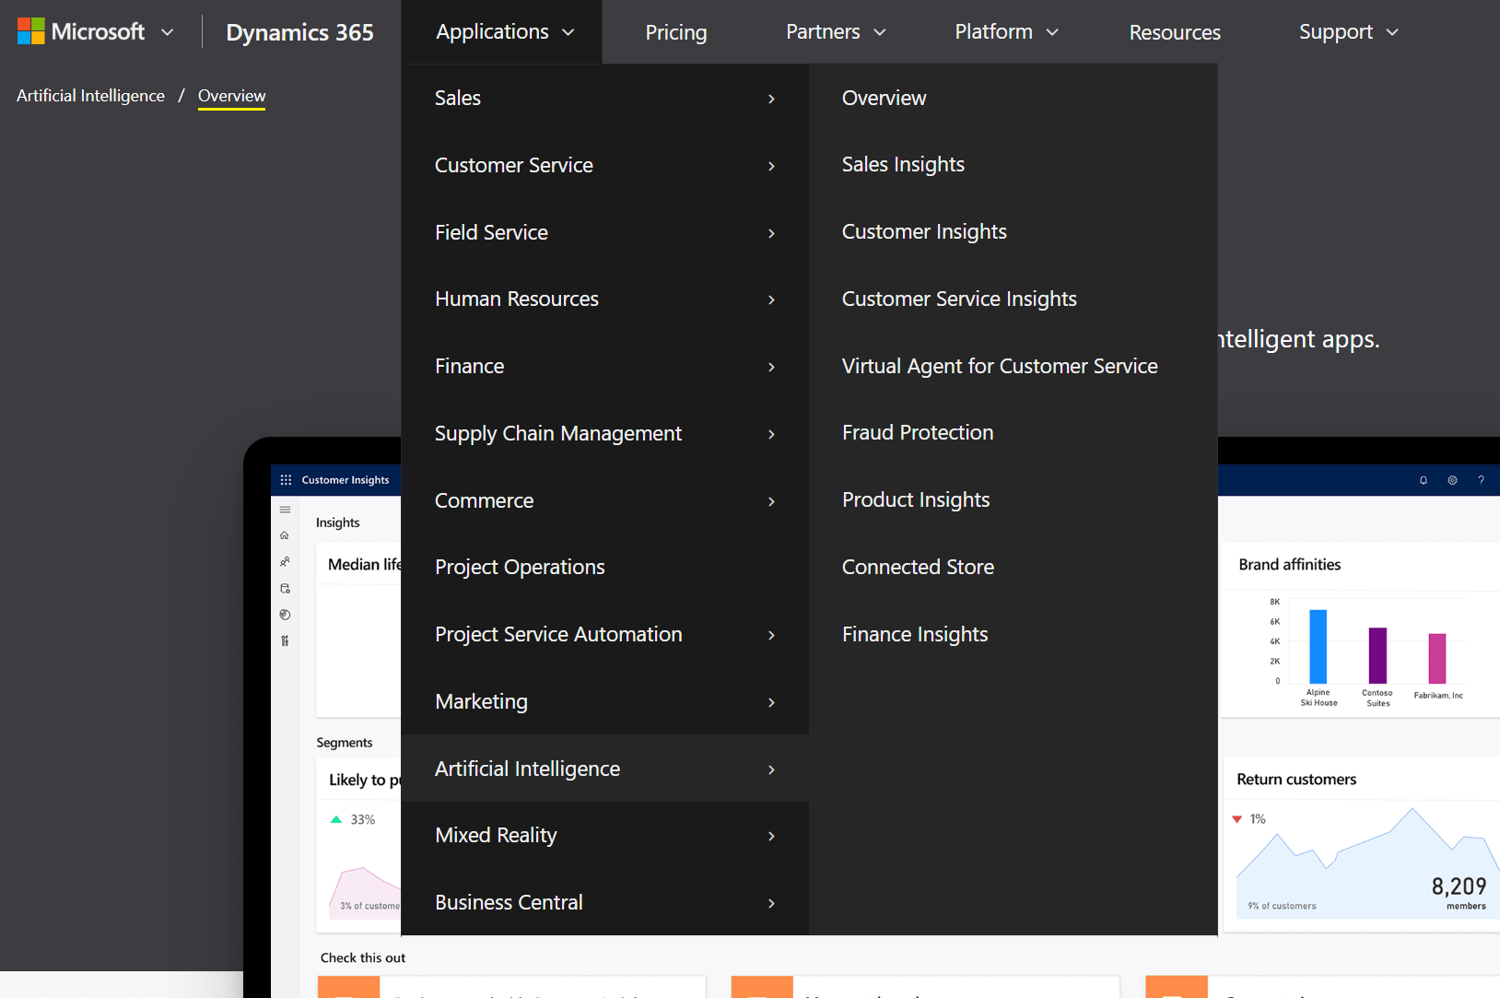
Task: Open the Business Central submenu
Action: pyautogui.click(x=604, y=902)
